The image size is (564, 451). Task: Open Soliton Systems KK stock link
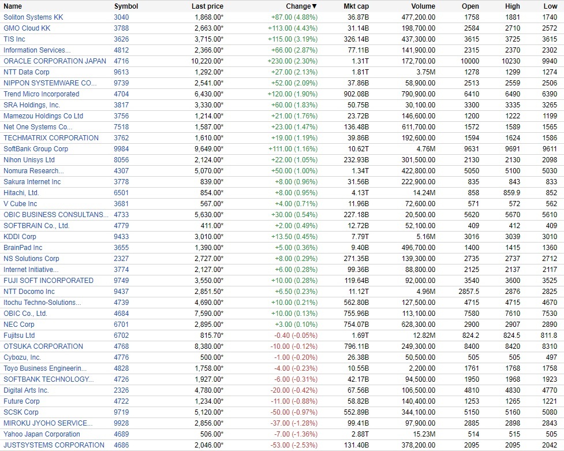[33, 17]
